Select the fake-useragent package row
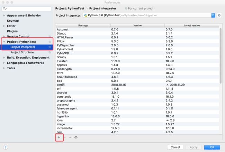Screen dimensions: 225x152 pyautogui.click(x=137, y=108)
